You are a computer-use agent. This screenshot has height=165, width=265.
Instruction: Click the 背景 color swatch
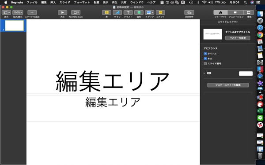click(x=246, y=73)
